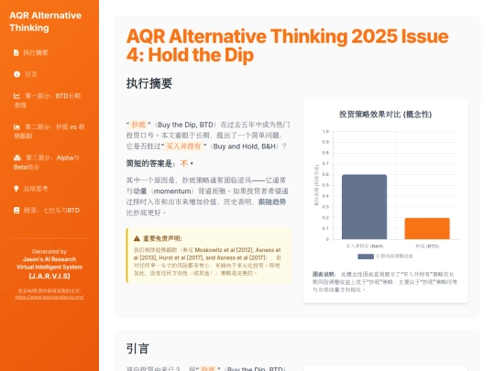Click the orange 不 answer text
Screen dimensions: 495x371
(x=184, y=163)
